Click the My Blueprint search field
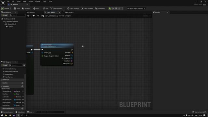This screenshot has width=208, height=117. pyautogui.click(x=16, y=65)
